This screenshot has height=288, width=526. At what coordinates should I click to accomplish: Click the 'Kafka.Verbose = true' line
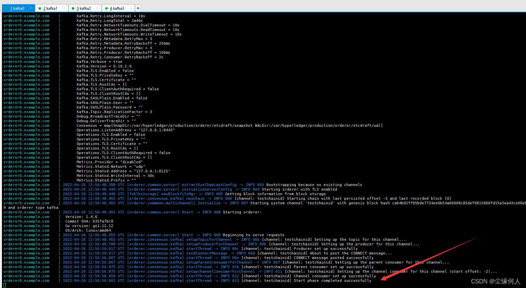point(100,62)
